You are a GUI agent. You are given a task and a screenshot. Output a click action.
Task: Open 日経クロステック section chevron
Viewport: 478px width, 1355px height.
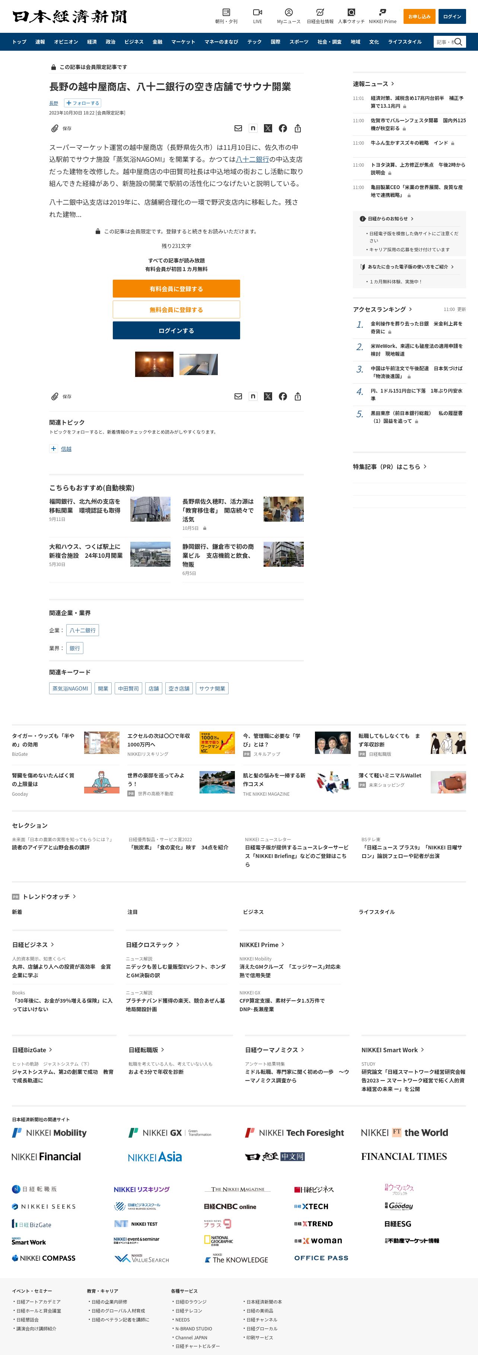[x=178, y=945]
